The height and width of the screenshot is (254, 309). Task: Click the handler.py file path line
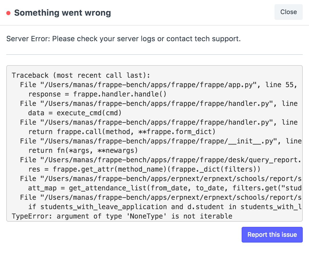point(157,104)
